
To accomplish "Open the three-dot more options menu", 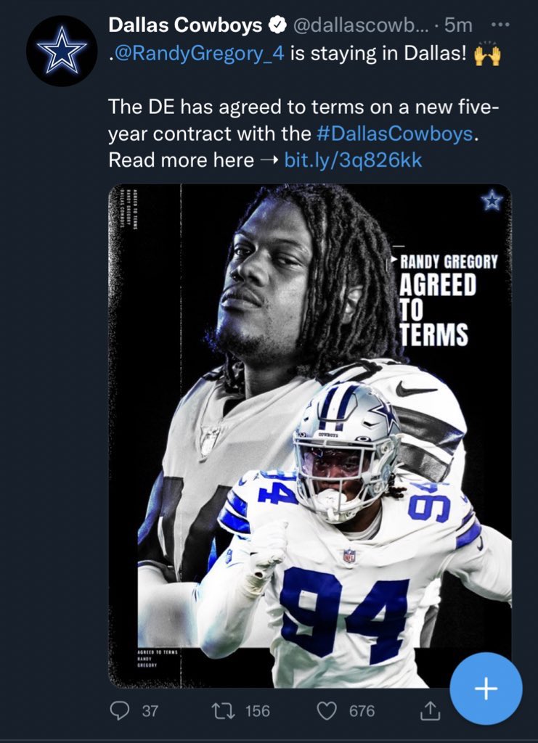I will (x=500, y=24).
